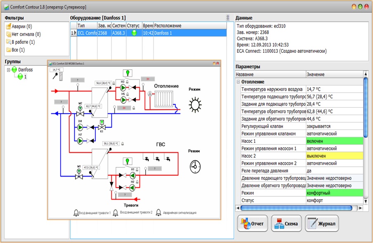Click pump H3 icon in the heating circuit
This screenshot has height=243, width=373.
[123, 87]
